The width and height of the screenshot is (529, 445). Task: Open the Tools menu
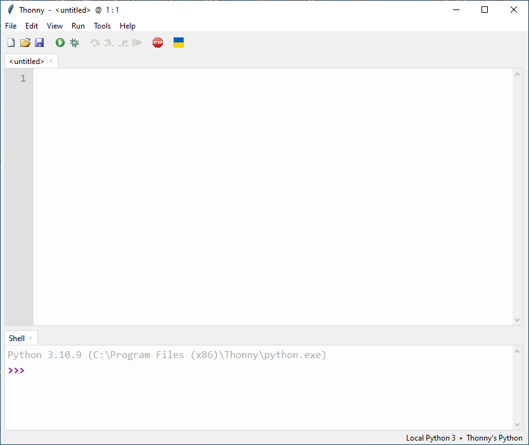pos(102,26)
